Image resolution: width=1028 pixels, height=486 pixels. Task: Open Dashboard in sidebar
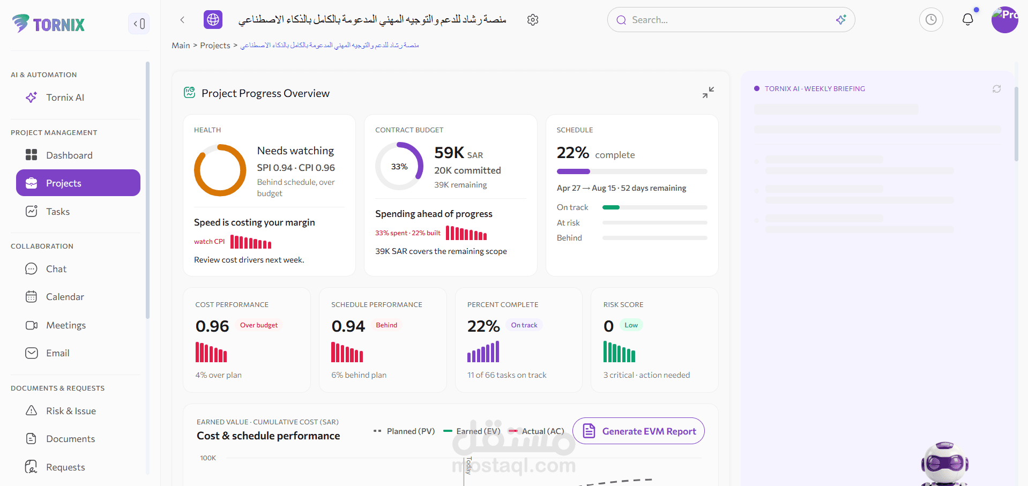[78, 155]
